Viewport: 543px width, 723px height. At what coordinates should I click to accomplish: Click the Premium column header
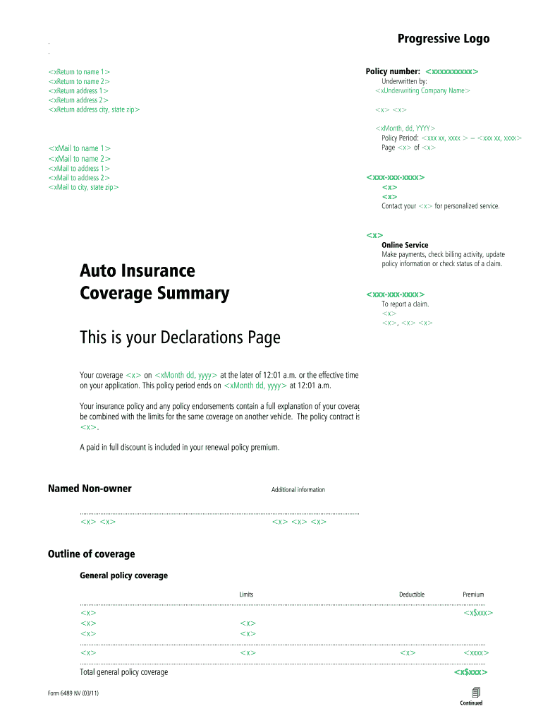click(473, 594)
